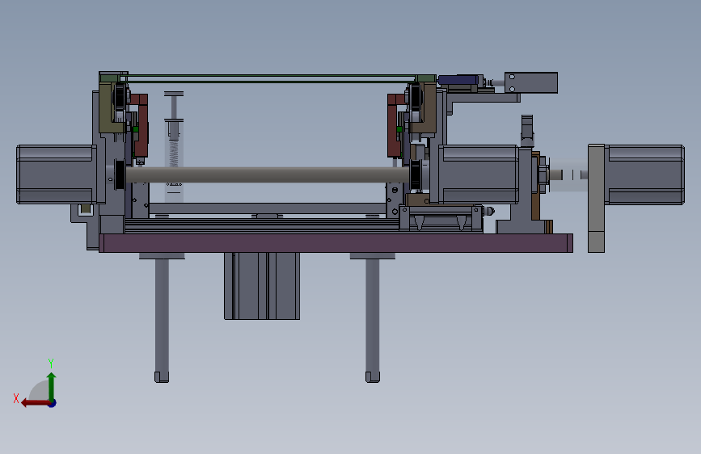701x454 pixels.
Task: Select the purple base plate
Action: pyautogui.click(x=336, y=243)
